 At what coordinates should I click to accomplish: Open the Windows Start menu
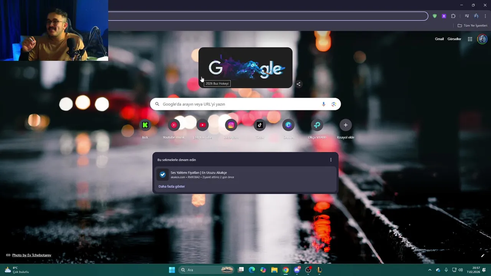[172, 270]
